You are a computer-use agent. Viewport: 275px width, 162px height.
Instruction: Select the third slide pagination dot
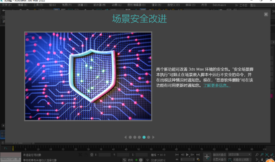[139, 137]
